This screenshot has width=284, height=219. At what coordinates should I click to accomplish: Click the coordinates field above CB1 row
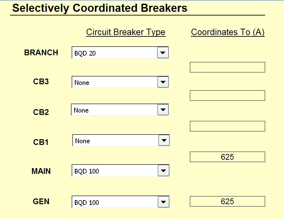(x=227, y=126)
